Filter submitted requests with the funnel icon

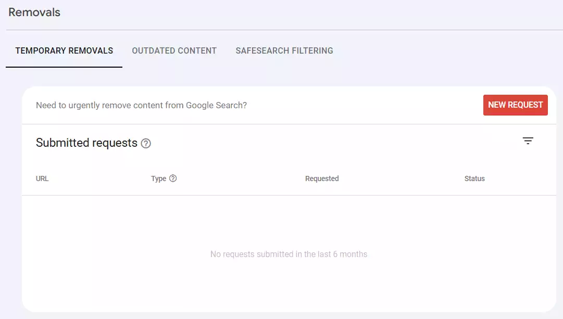pos(528,141)
